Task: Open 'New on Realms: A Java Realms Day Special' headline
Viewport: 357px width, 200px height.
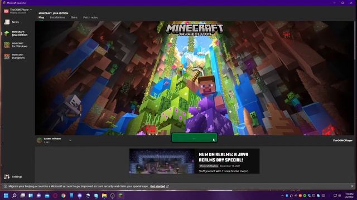Action: (224, 157)
